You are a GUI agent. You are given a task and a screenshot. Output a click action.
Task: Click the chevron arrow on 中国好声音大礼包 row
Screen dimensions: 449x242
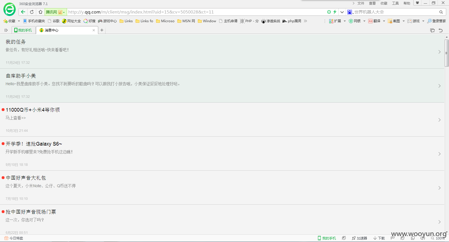439,188
